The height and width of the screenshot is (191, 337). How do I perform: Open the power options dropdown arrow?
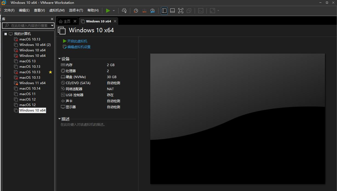click(x=114, y=11)
